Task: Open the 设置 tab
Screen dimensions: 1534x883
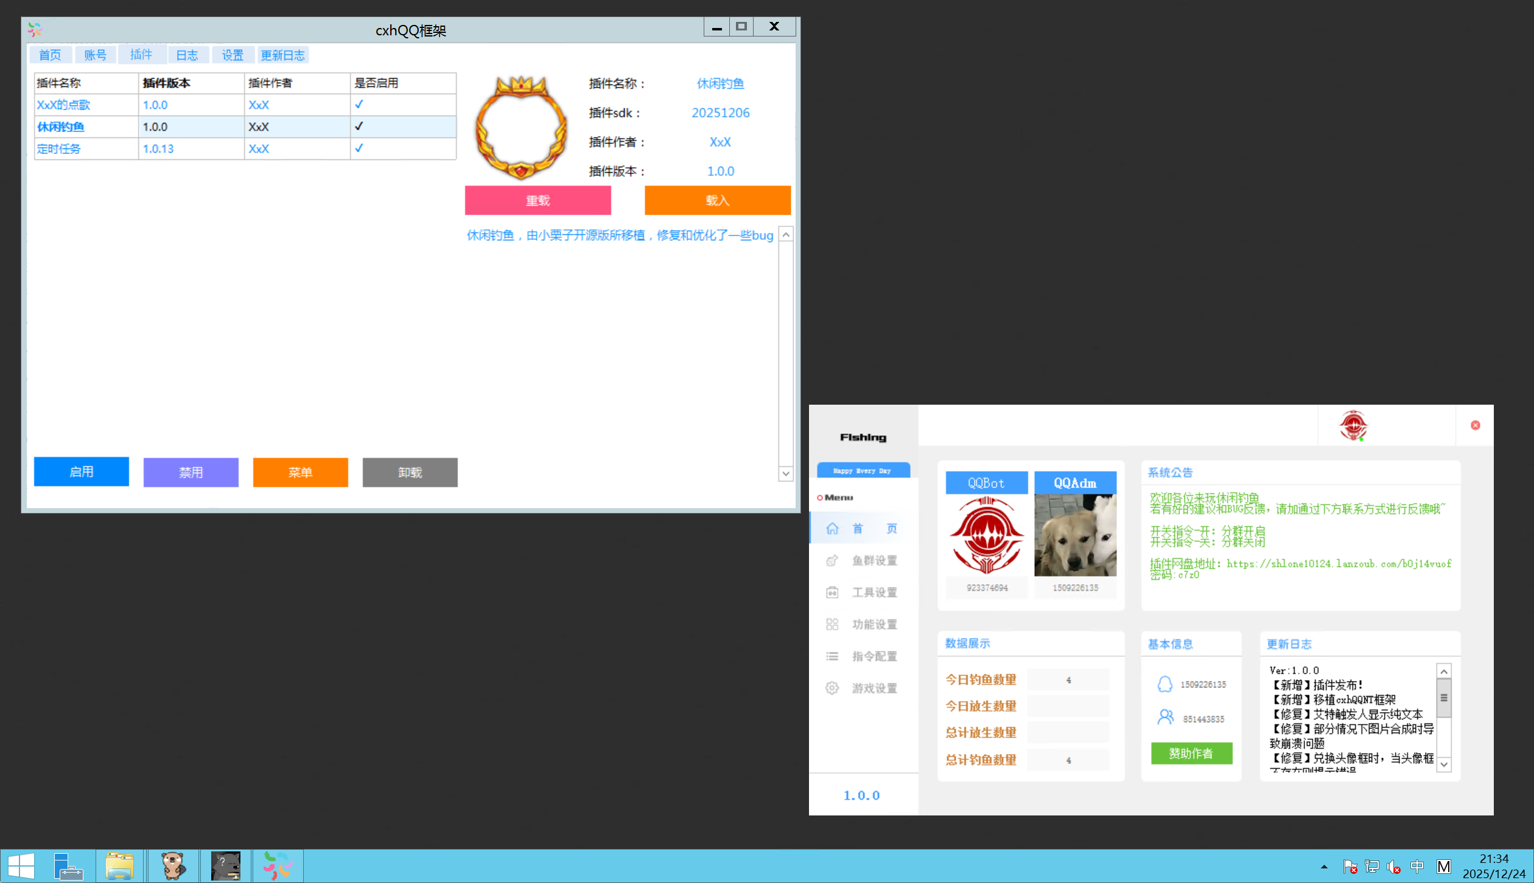Action: [x=233, y=55]
